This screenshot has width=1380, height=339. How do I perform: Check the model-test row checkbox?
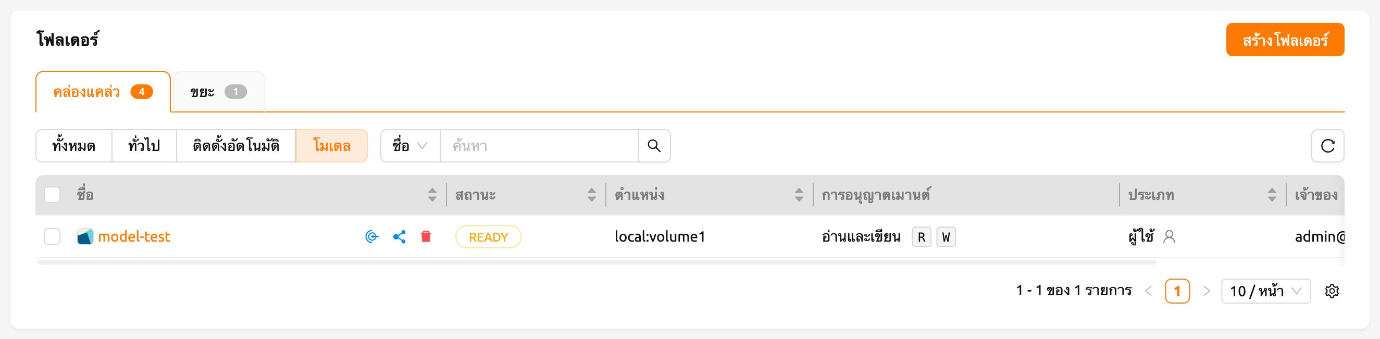(x=52, y=237)
